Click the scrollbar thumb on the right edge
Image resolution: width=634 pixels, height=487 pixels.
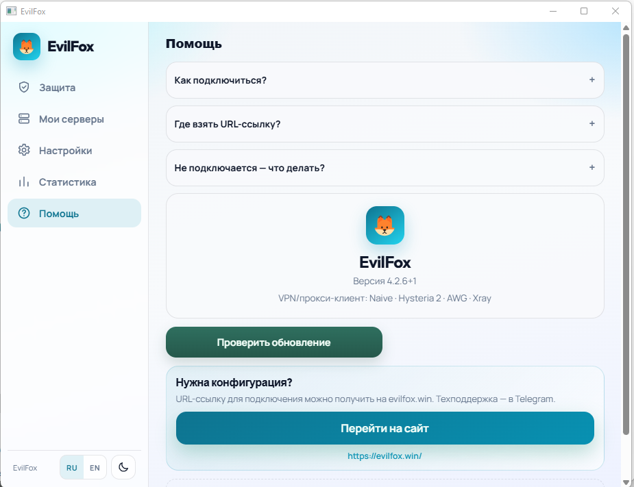pos(626,235)
